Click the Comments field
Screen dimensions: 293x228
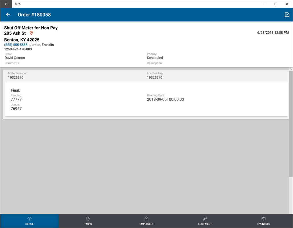point(12,63)
